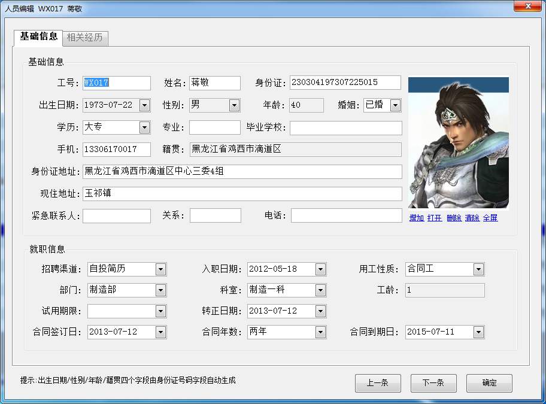Open the 合同签订日 date dropdown
This screenshot has width=546, height=404.
pyautogui.click(x=160, y=332)
